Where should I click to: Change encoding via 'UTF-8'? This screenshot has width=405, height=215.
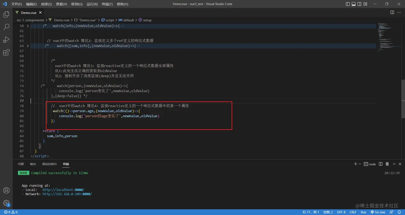[x=341, y=212]
